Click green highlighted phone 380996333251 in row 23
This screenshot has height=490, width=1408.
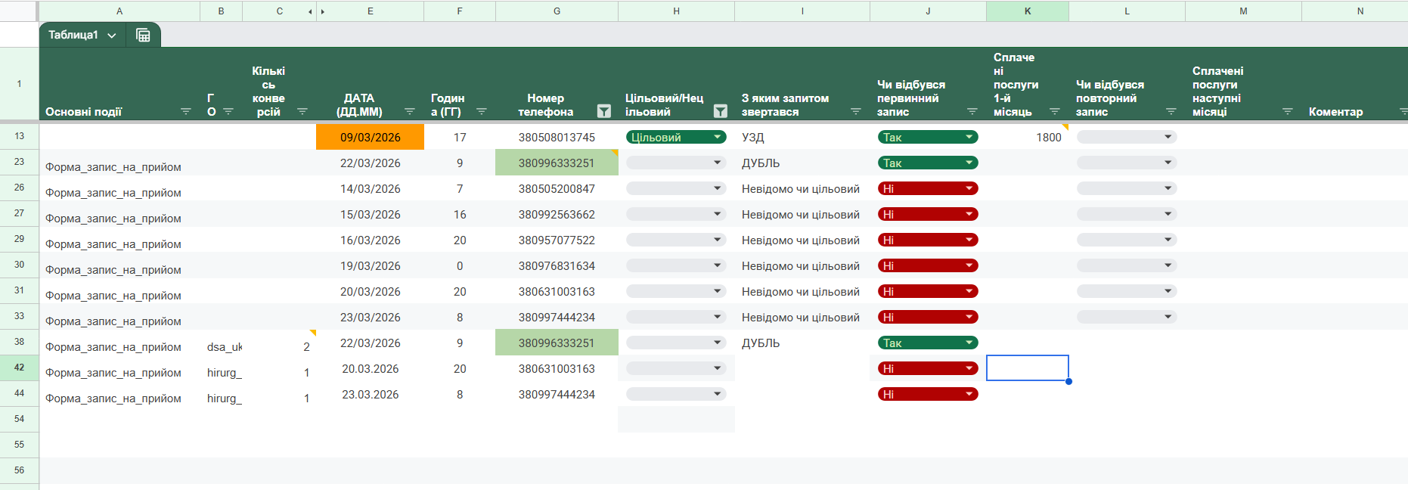tap(556, 163)
